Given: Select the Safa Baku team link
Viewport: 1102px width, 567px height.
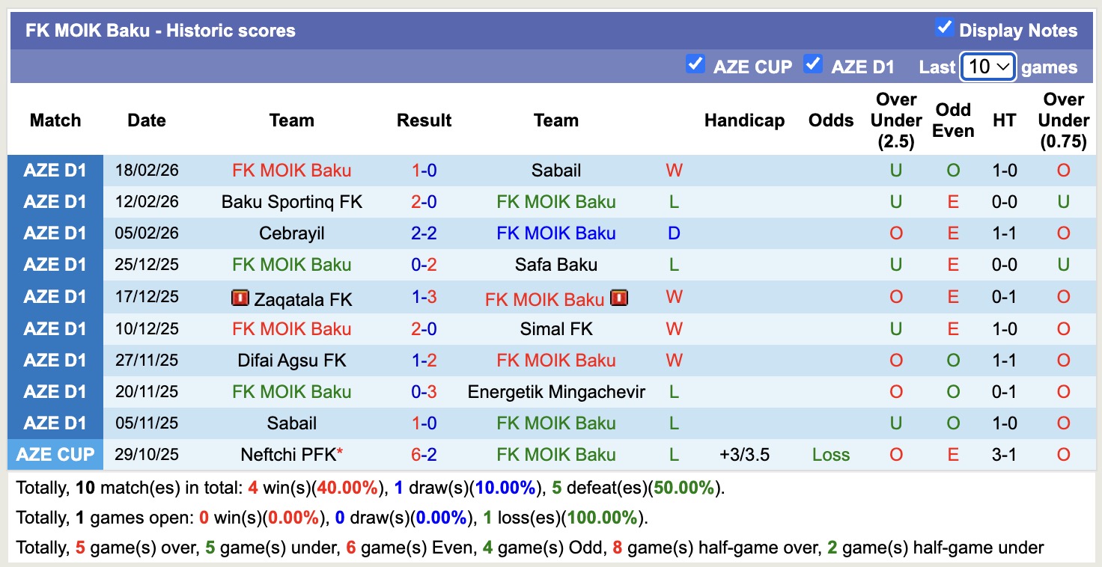Looking at the screenshot, I should point(555,265).
